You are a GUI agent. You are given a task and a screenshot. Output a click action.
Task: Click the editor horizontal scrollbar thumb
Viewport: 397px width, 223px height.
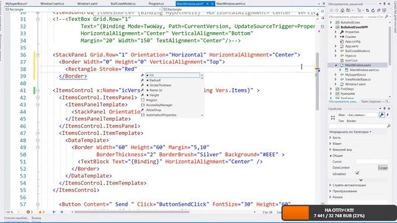pyautogui.click(x=132, y=212)
